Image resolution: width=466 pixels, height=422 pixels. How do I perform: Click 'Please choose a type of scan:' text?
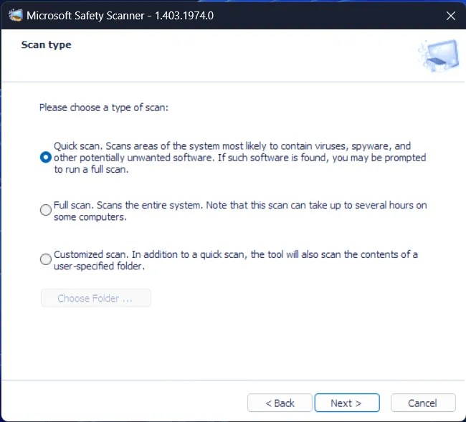coord(104,107)
